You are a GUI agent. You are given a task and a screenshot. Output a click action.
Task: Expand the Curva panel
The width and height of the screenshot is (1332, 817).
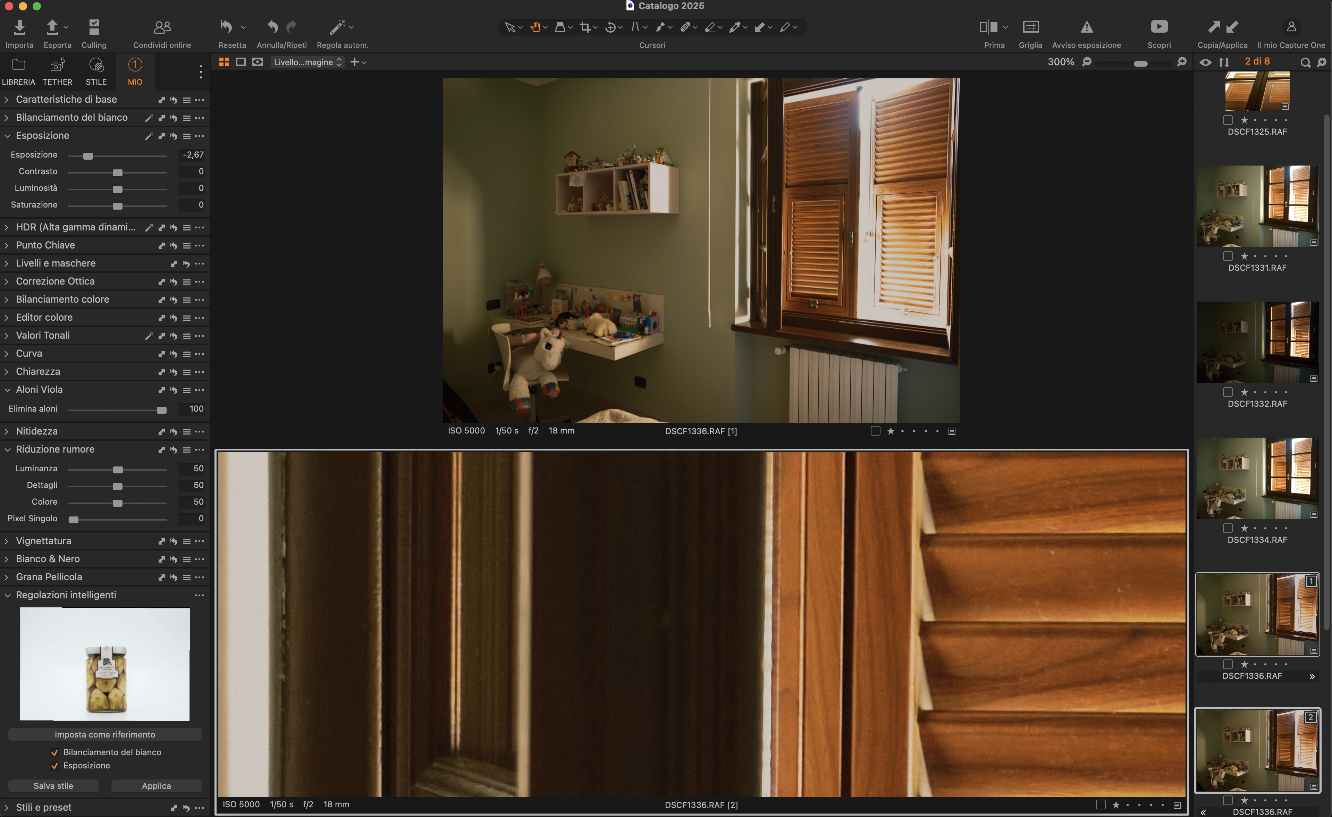click(x=7, y=354)
